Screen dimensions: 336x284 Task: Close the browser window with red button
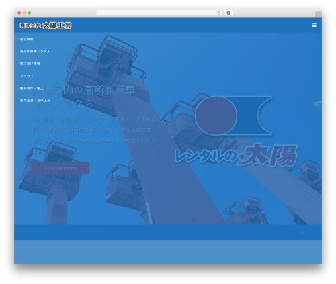pyautogui.click(x=19, y=13)
